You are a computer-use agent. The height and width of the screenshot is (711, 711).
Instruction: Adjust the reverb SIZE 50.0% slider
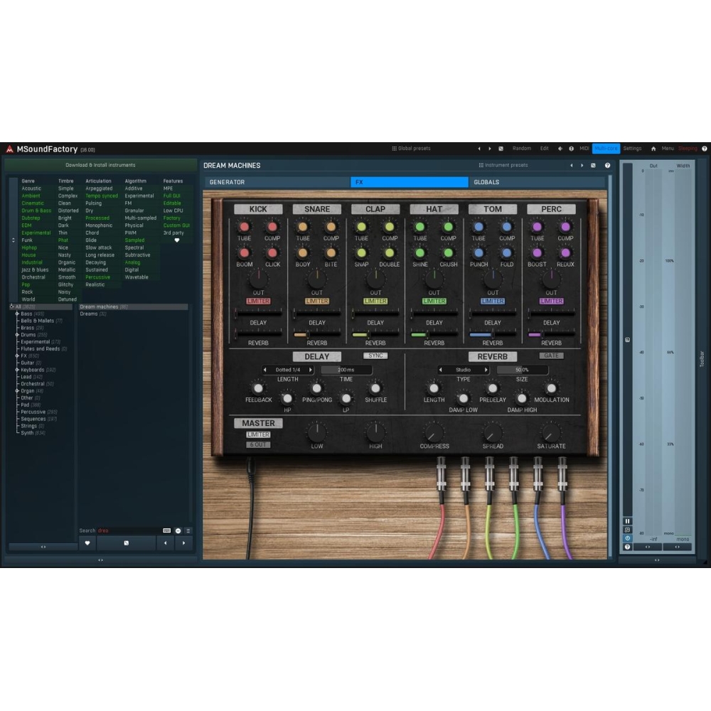coord(522,370)
